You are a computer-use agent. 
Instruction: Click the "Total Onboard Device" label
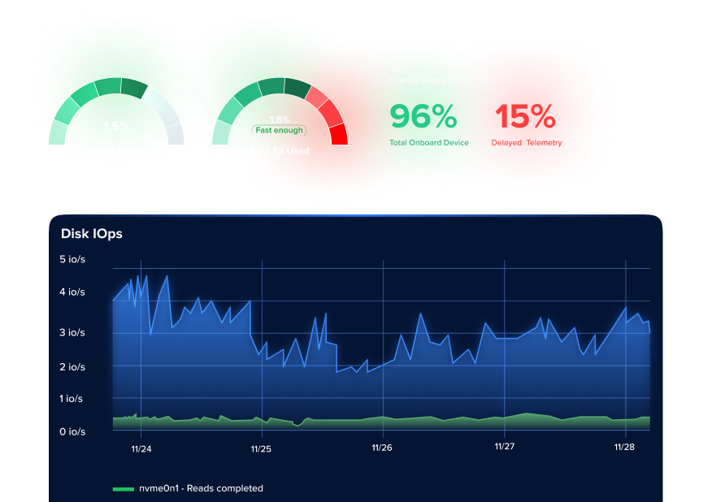tap(428, 142)
